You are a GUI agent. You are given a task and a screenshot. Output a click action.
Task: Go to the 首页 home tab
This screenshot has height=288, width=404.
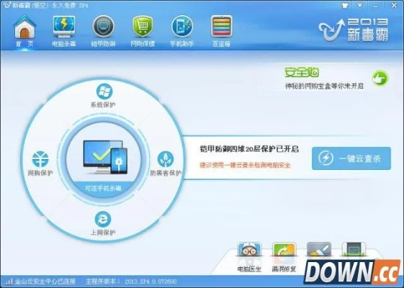click(x=24, y=31)
